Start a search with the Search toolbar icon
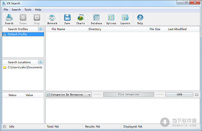This screenshot has height=131, width=202. coord(9,17)
